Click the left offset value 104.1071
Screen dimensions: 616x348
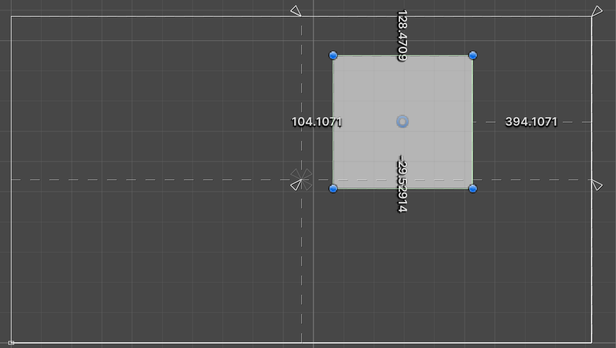click(317, 122)
